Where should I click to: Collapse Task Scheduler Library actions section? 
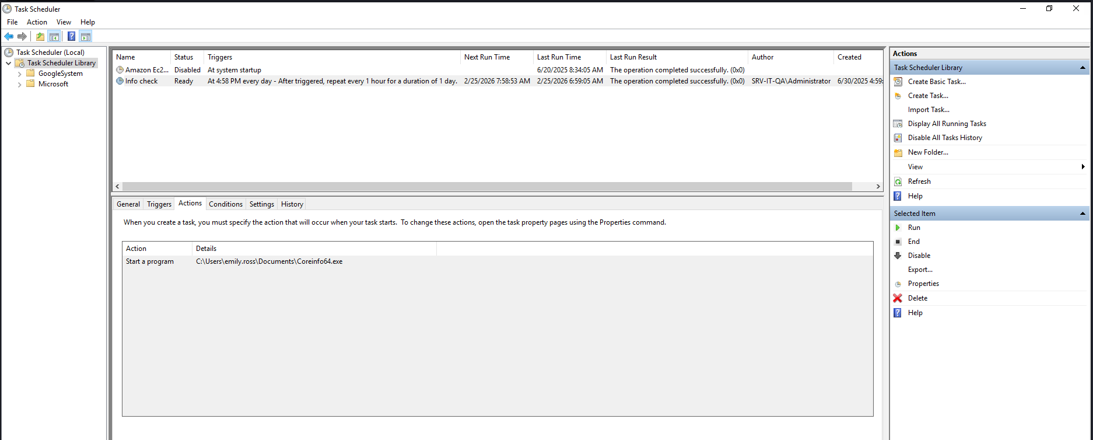click(1083, 68)
